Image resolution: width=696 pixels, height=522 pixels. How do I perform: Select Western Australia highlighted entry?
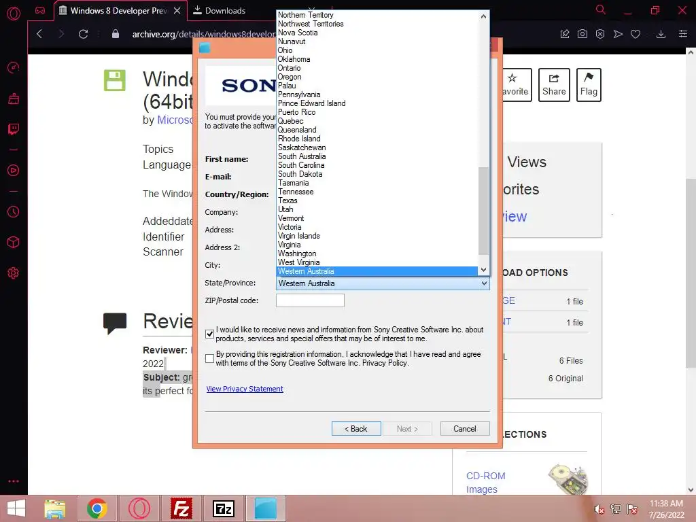(x=377, y=271)
